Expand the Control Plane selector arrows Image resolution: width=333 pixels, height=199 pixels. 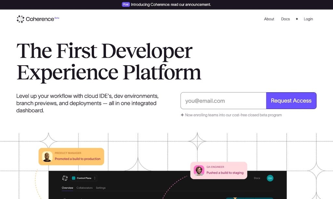pos(95,178)
